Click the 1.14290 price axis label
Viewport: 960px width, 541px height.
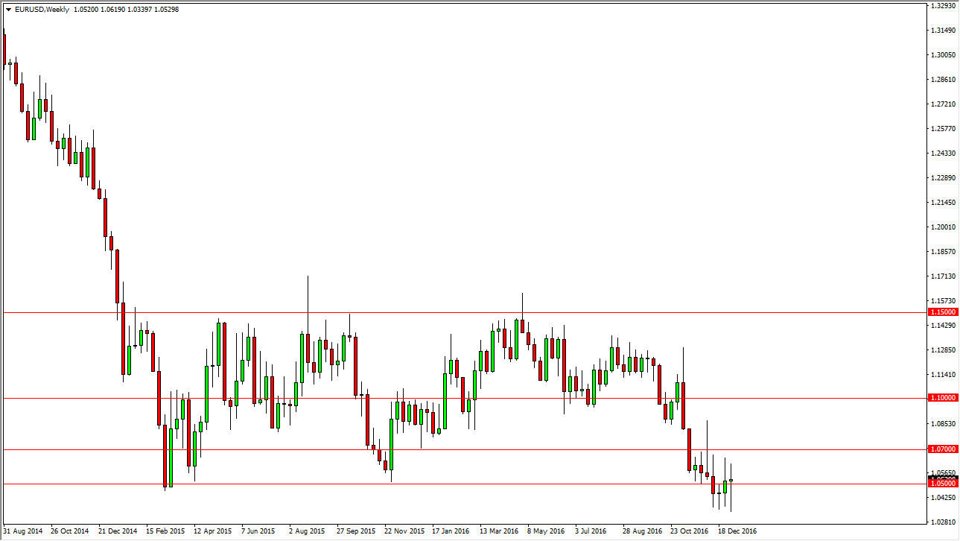[943, 326]
